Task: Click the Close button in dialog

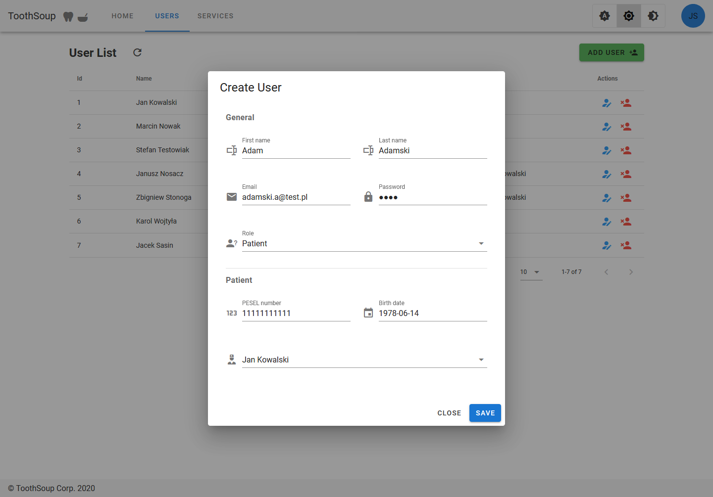Action: (449, 413)
